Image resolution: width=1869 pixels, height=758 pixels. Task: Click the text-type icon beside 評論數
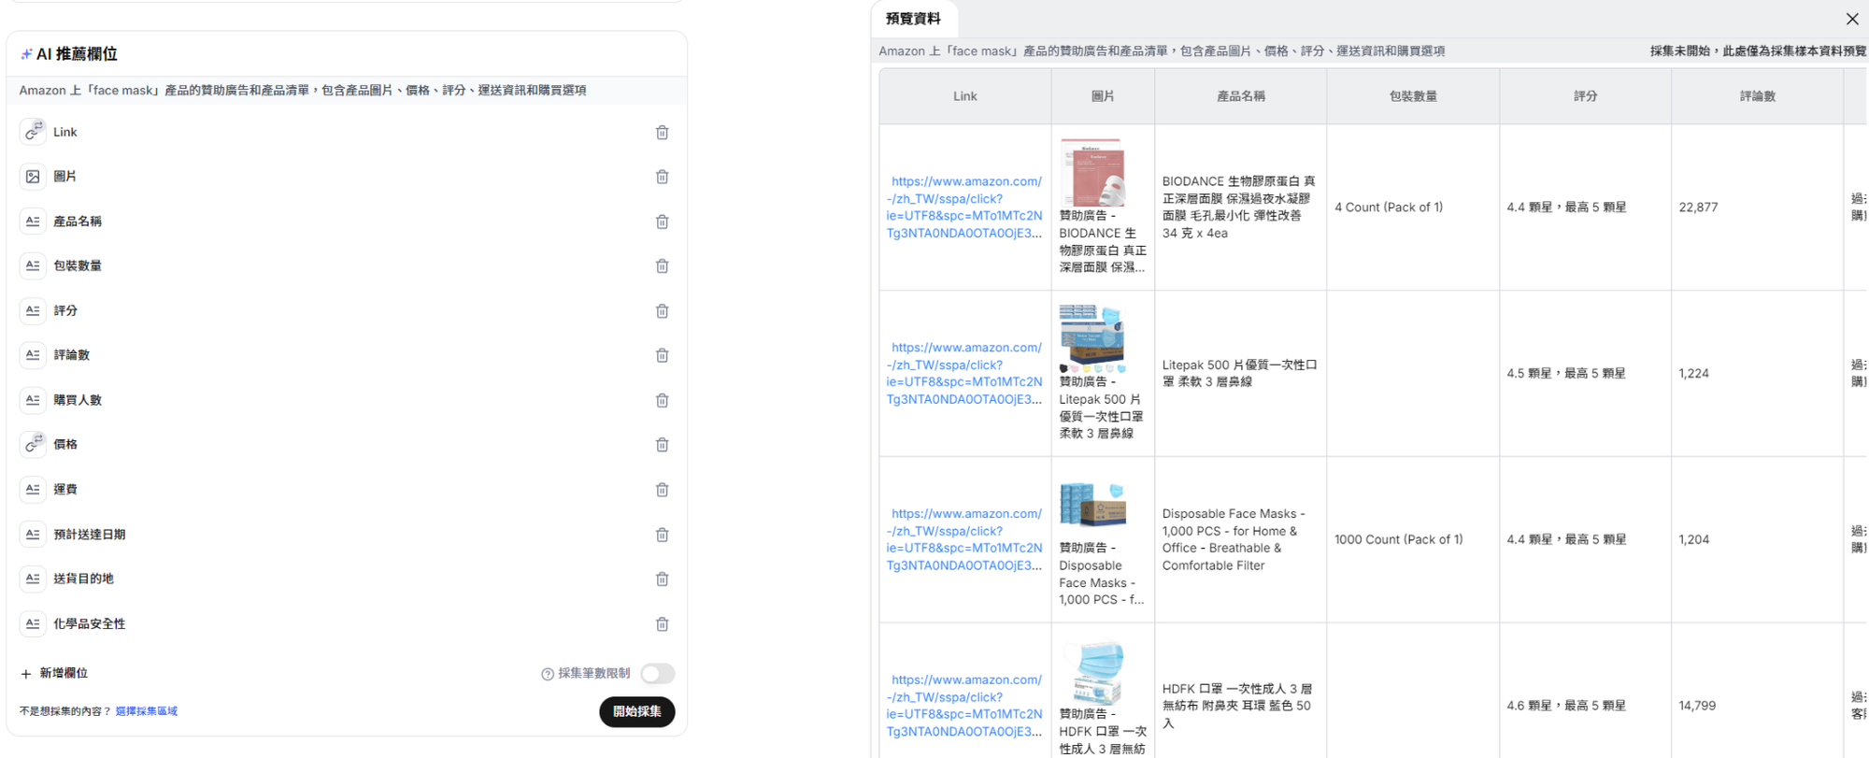tap(33, 355)
